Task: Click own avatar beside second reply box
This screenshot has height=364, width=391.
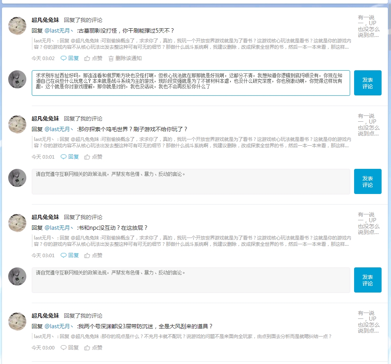Action: point(17,178)
